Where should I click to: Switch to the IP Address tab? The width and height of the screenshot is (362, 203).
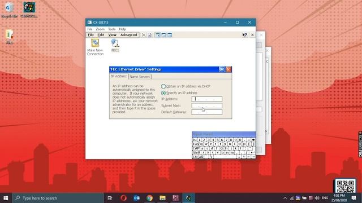(x=119, y=76)
